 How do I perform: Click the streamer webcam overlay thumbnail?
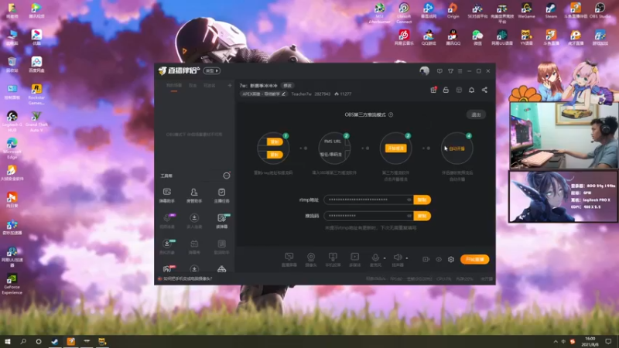tap(564, 135)
